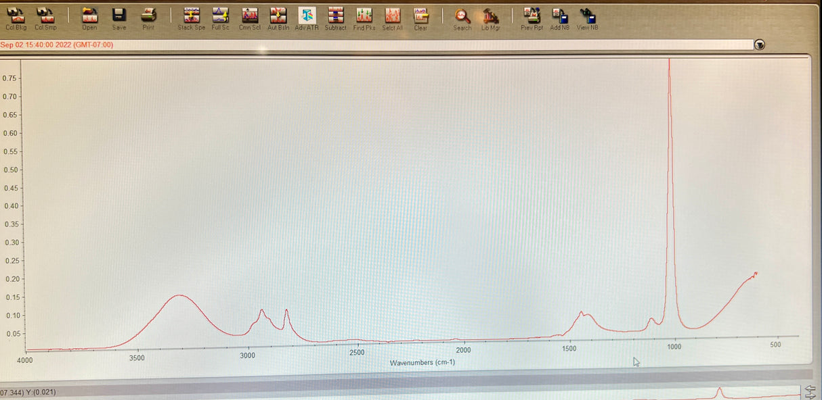The height and width of the screenshot is (400, 822).
Task: Open the Library Manager (Lib Mgr)
Action: (490, 18)
